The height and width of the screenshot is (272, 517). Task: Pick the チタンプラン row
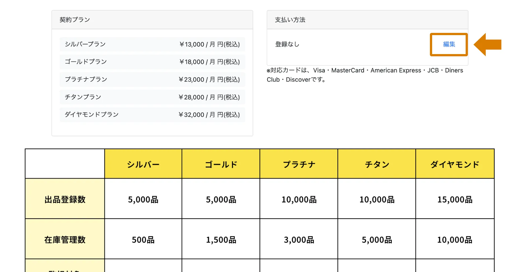coord(152,97)
